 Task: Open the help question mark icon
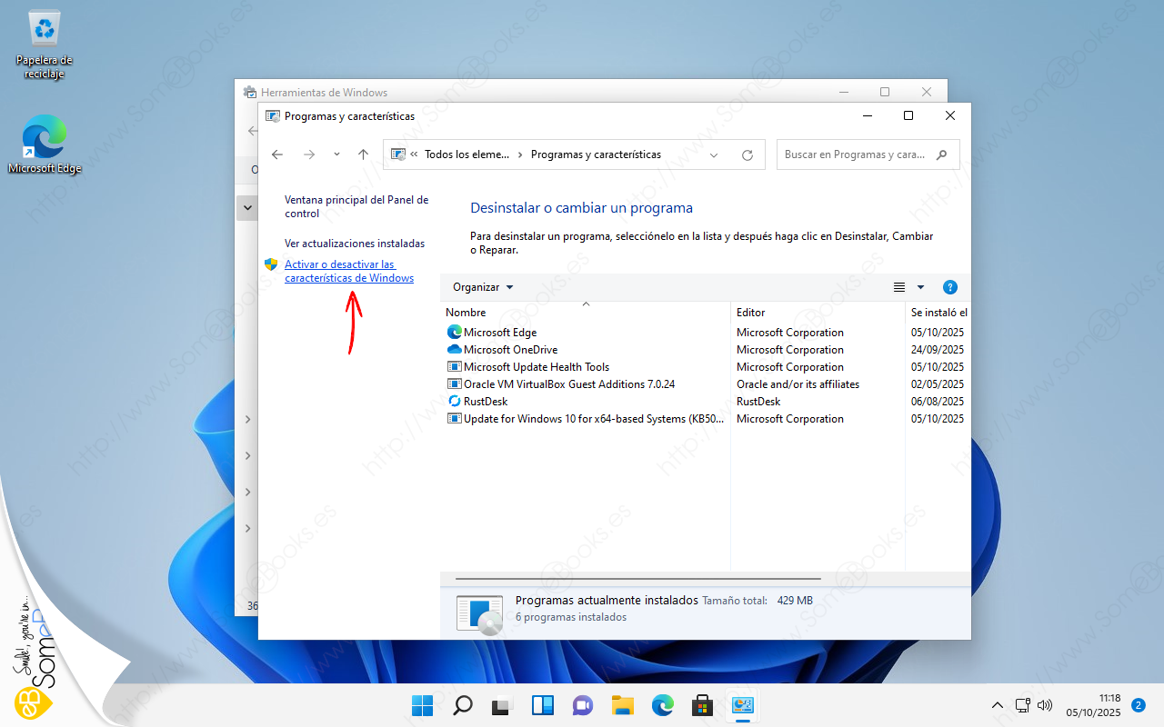pos(949,287)
